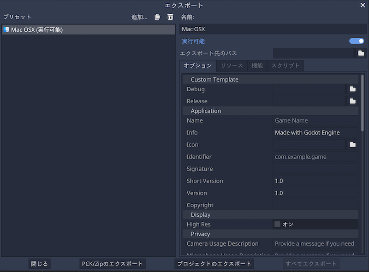
Task: Click プロジェクトのエクスポート button
Action: click(x=214, y=264)
